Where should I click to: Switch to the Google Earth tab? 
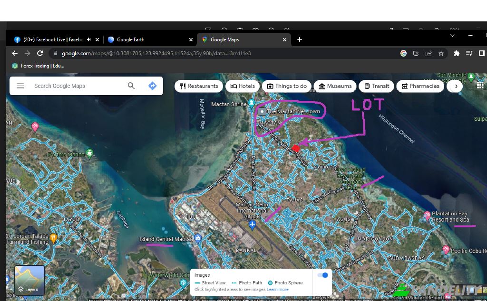pyautogui.click(x=147, y=39)
